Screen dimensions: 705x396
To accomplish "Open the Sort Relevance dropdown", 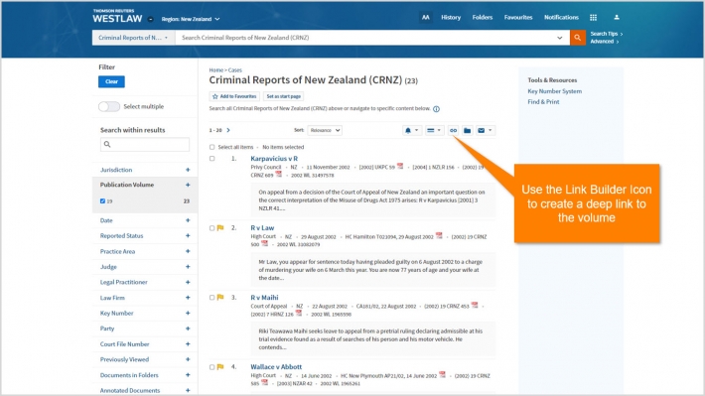I will click(324, 130).
